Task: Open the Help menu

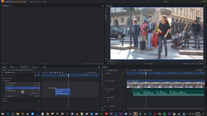Action: [x=44, y=2]
